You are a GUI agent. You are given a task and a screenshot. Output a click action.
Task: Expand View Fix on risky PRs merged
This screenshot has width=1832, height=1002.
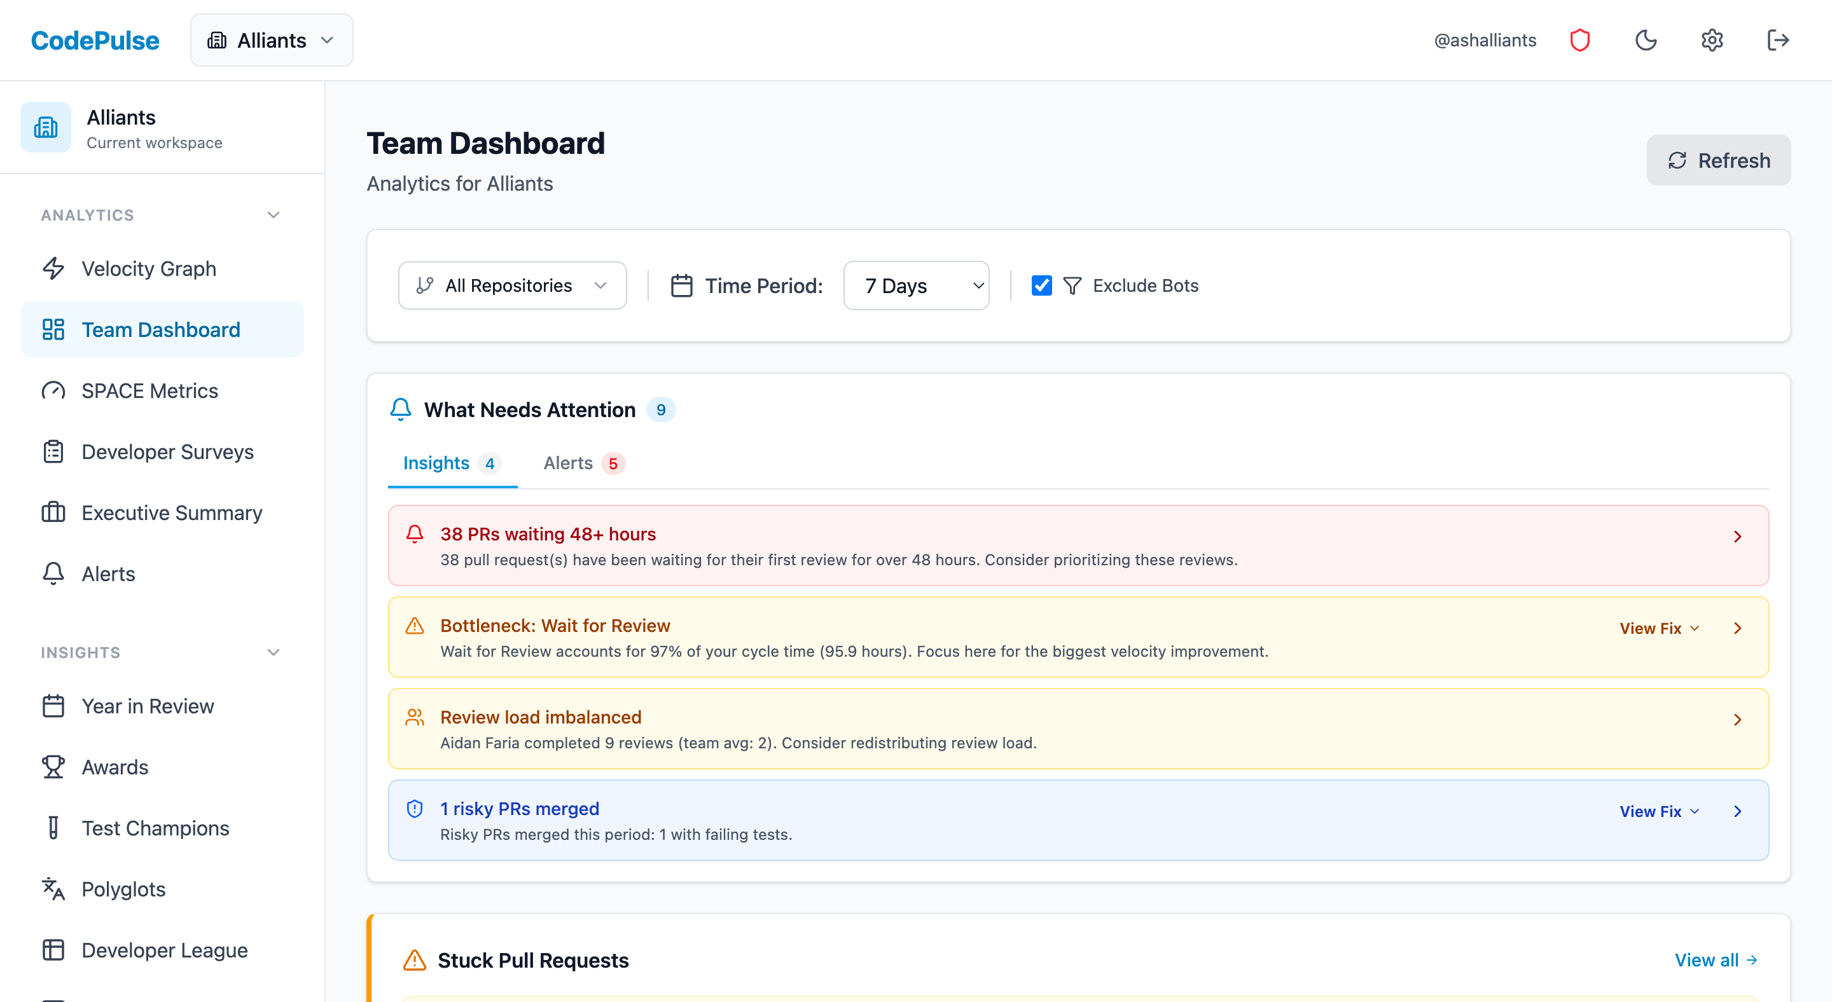pos(1659,811)
